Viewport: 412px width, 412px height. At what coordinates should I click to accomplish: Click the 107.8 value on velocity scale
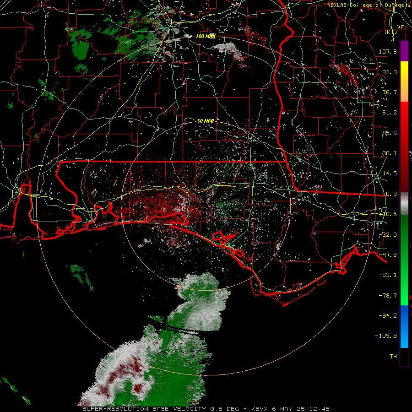(x=388, y=51)
